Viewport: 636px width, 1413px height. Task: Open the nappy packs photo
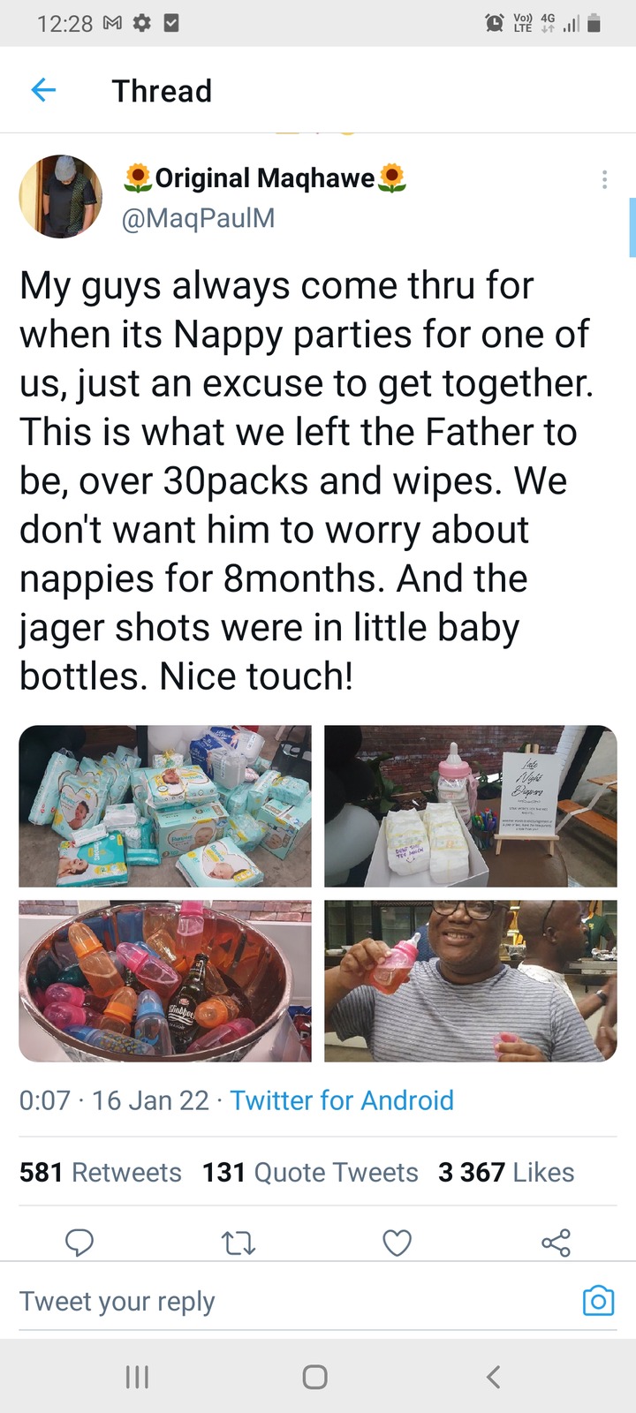[165, 805]
